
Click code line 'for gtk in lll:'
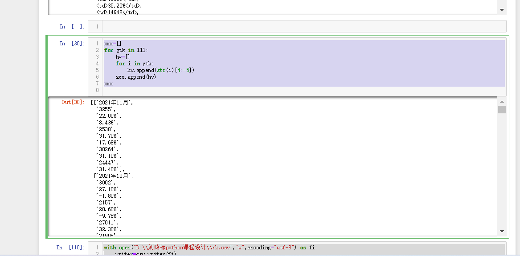point(126,50)
